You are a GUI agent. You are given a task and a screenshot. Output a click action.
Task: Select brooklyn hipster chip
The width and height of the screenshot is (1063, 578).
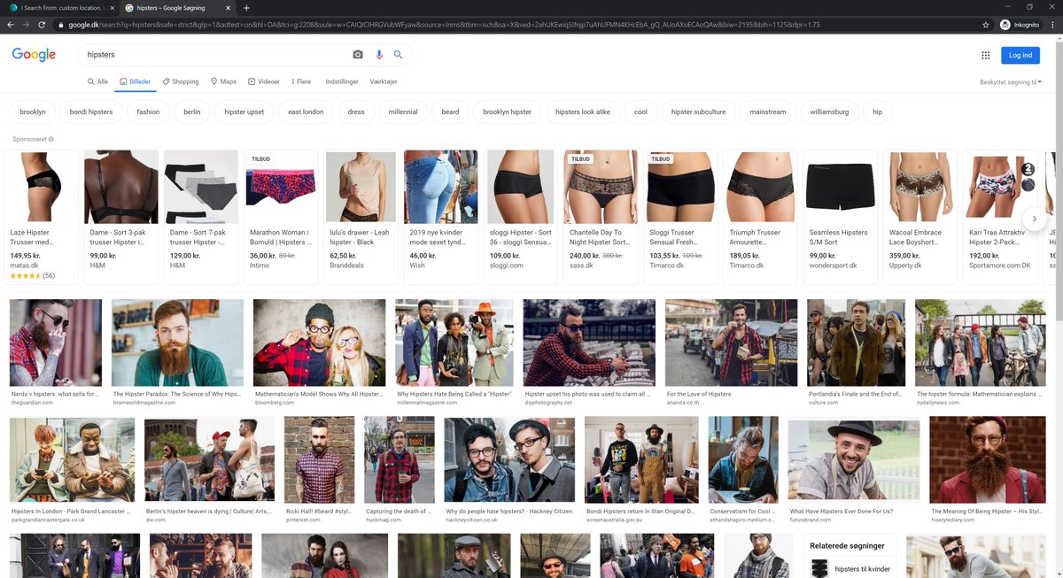click(508, 112)
